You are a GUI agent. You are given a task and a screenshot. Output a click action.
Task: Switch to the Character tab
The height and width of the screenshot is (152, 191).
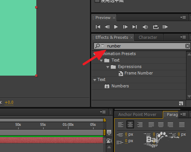point(148,37)
